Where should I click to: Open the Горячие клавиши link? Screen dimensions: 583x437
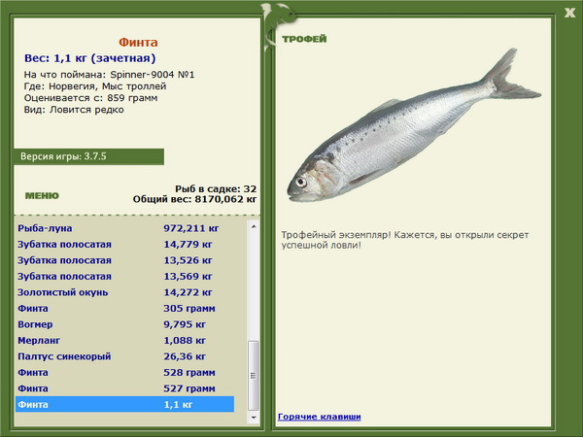click(320, 417)
